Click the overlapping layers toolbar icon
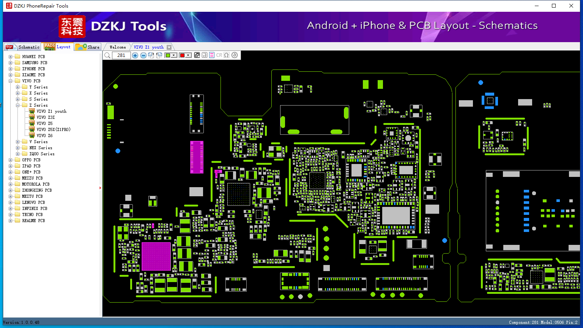Viewport: 583px width, 328px height. click(x=197, y=55)
